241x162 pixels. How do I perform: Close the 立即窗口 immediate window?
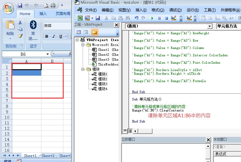(x=208, y=140)
